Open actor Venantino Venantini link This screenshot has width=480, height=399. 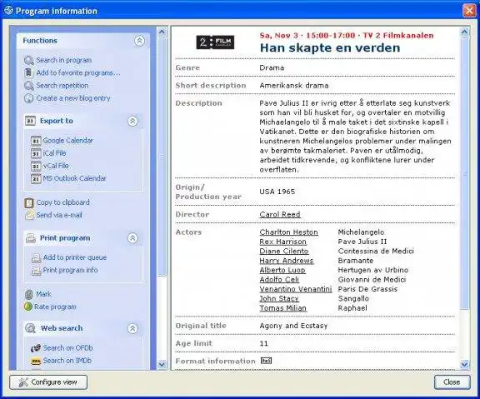tap(296, 289)
